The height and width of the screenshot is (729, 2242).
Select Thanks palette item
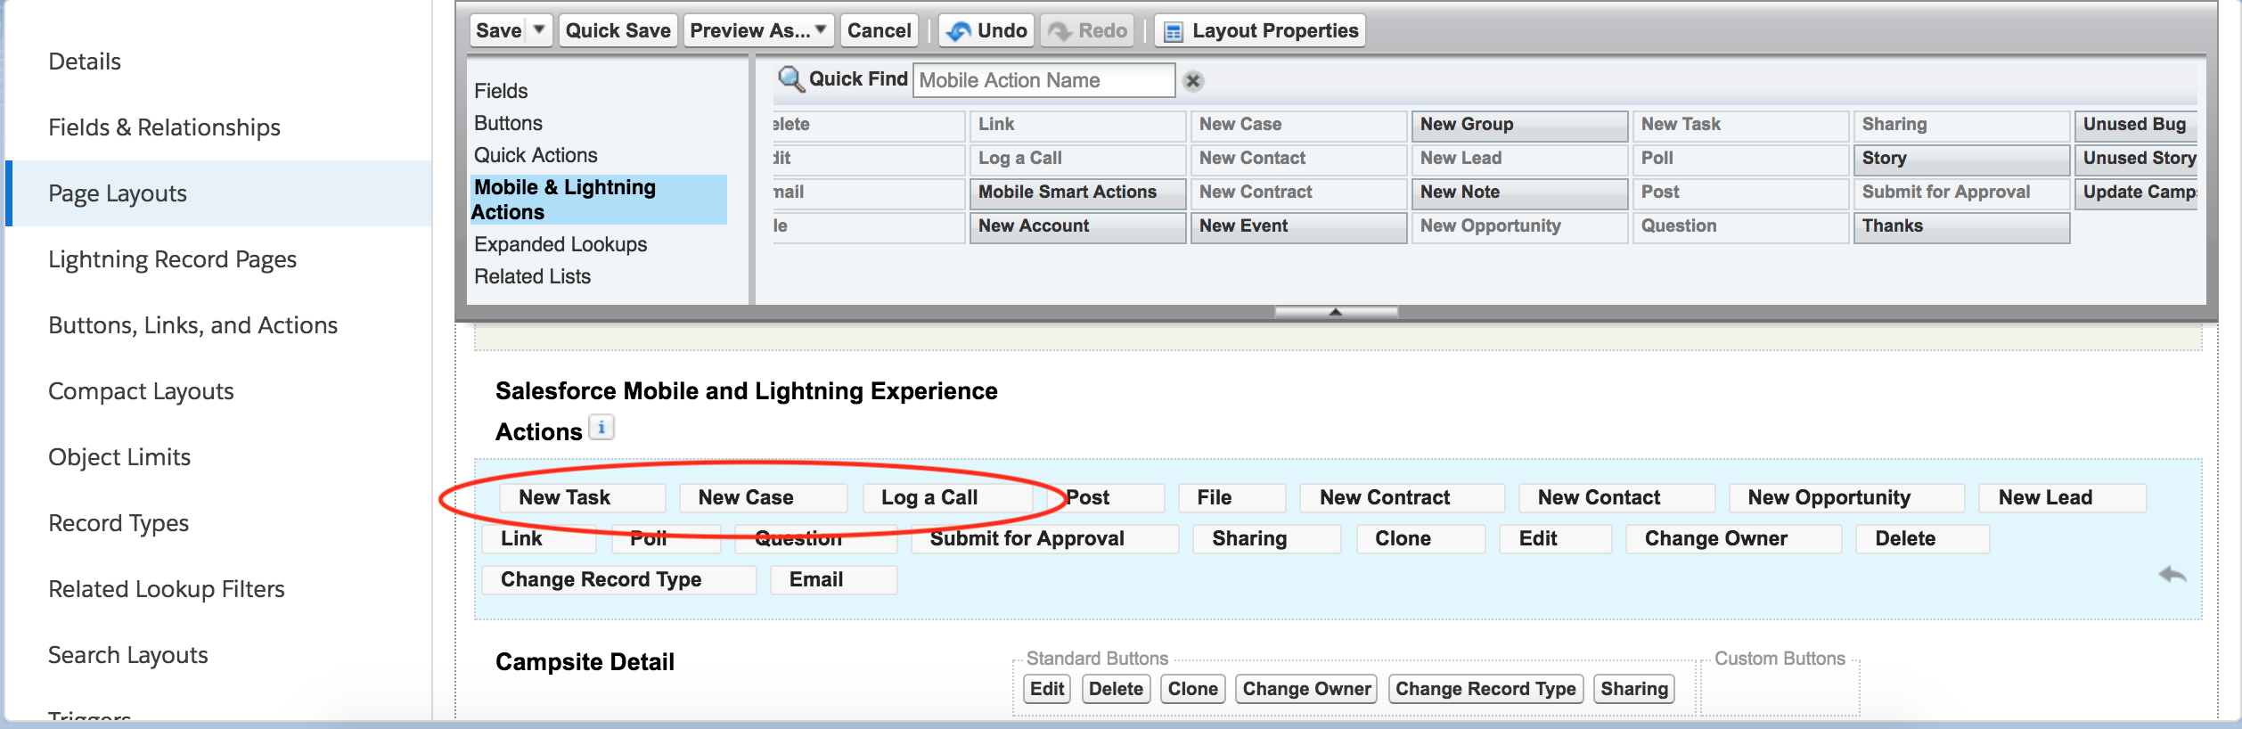point(1961,226)
